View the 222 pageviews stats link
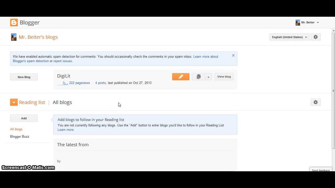 click(79, 83)
